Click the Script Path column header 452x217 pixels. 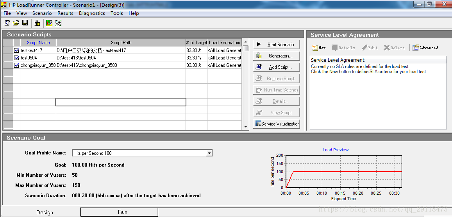pos(121,43)
